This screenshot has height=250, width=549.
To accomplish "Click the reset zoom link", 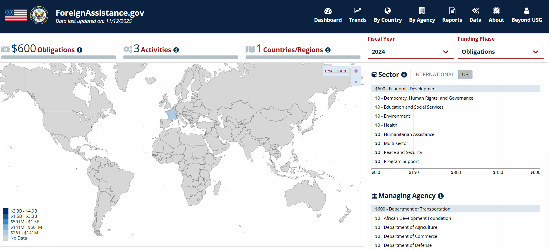I will point(336,71).
